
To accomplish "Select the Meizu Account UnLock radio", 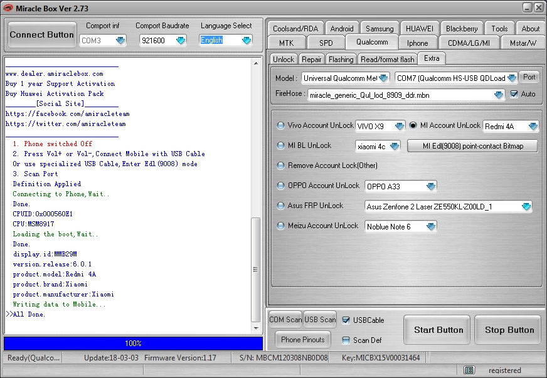I will pos(280,226).
